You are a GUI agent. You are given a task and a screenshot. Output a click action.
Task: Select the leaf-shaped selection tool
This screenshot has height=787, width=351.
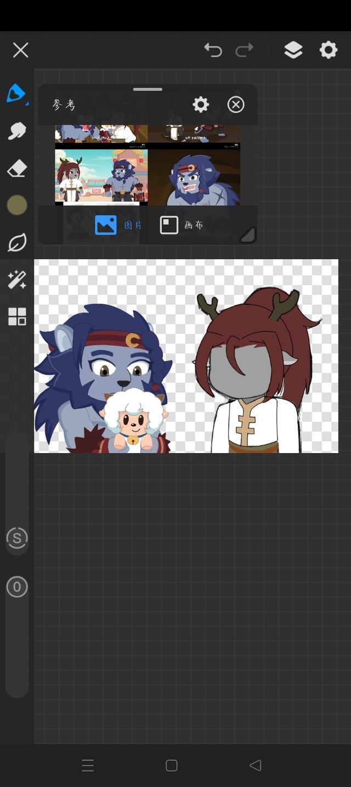click(16, 242)
